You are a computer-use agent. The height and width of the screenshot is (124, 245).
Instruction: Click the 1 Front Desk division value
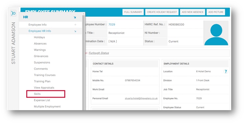tap(203, 80)
